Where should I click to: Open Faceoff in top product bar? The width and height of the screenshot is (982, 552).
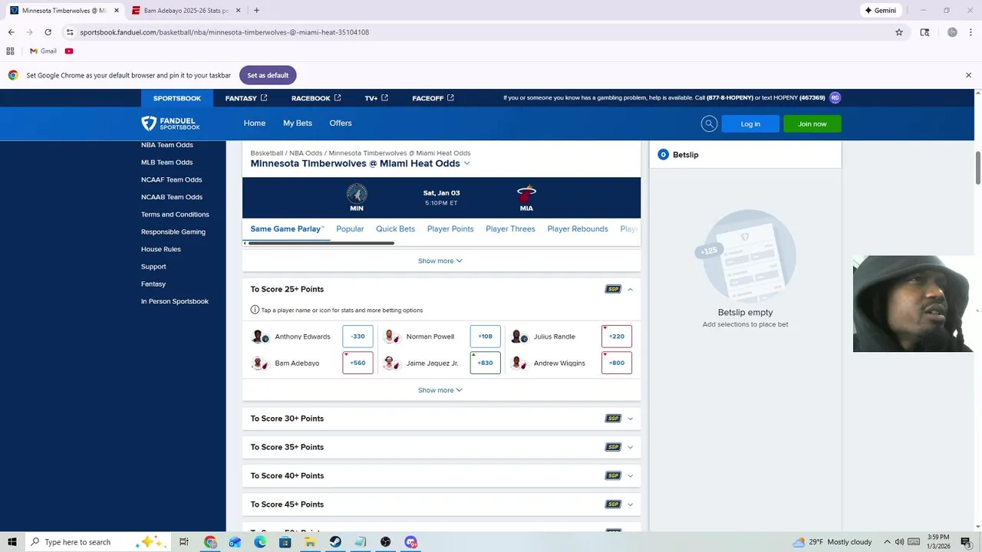click(433, 98)
